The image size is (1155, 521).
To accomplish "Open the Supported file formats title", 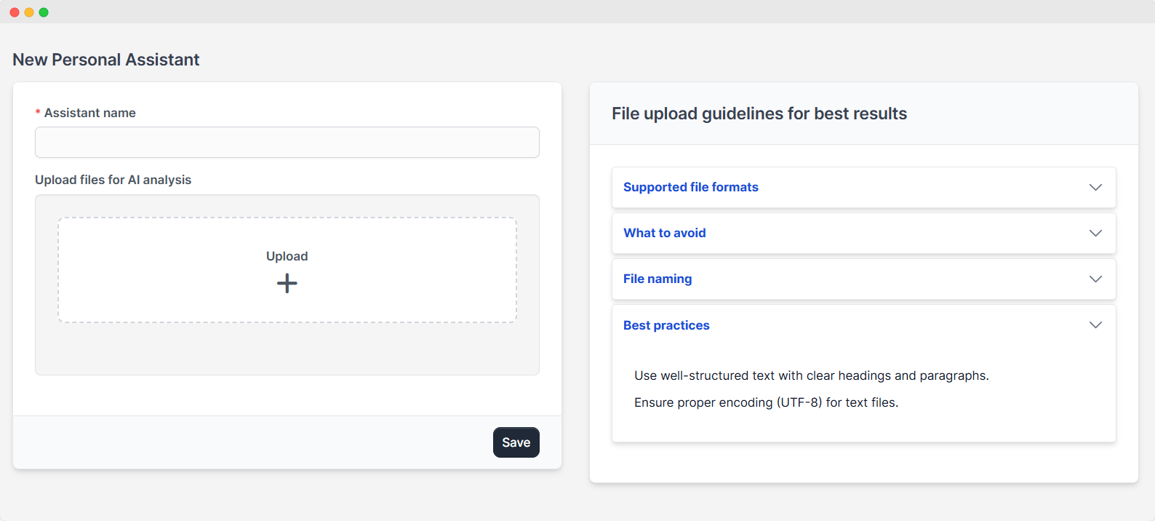I will click(x=690, y=188).
